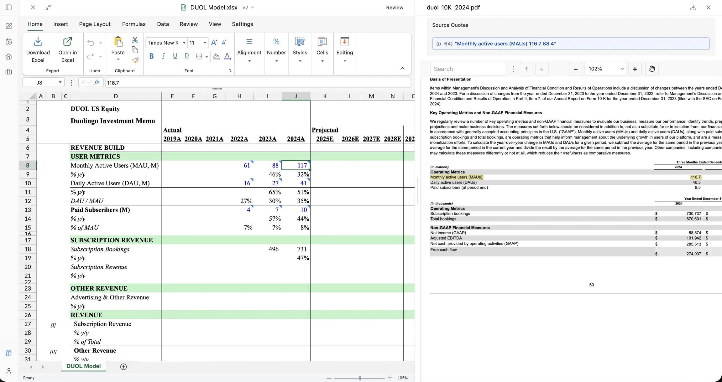Download the duol_10K_2024.pdf file
Screen dimensions: 722x382
[x=693, y=8]
